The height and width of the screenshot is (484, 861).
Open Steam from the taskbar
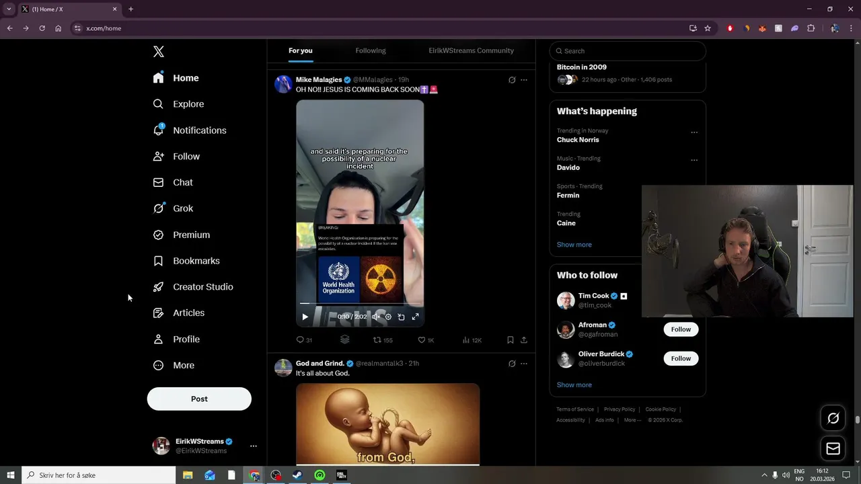tap(297, 475)
